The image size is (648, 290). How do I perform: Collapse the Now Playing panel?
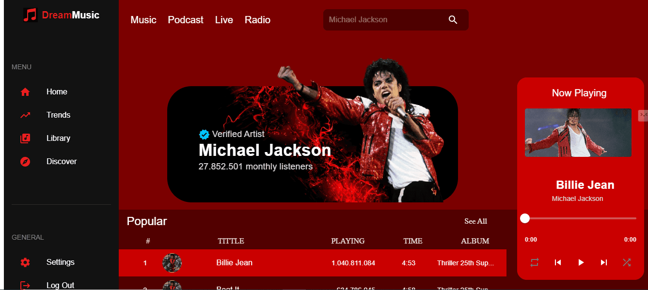point(643,115)
